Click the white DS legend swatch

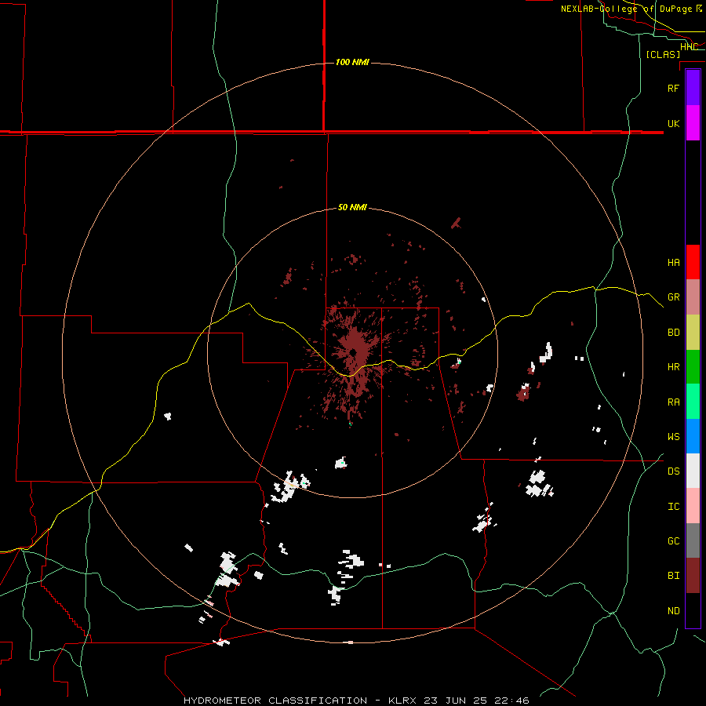[693, 471]
